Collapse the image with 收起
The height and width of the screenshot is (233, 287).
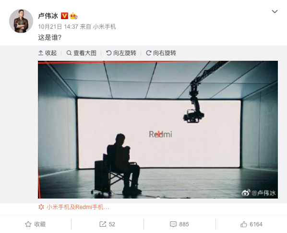click(48, 53)
